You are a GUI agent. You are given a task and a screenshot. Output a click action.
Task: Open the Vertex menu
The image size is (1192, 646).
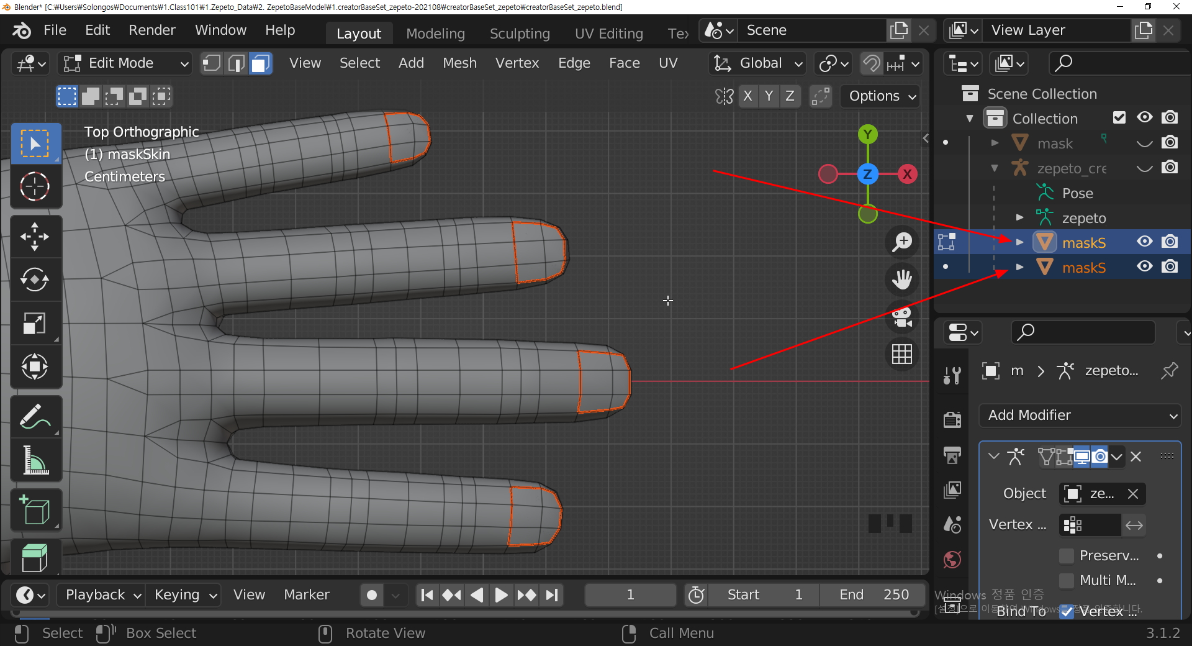click(x=517, y=63)
